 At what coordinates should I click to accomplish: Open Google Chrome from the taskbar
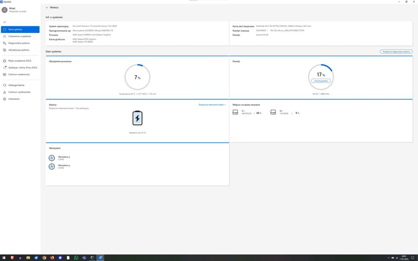tap(44, 258)
